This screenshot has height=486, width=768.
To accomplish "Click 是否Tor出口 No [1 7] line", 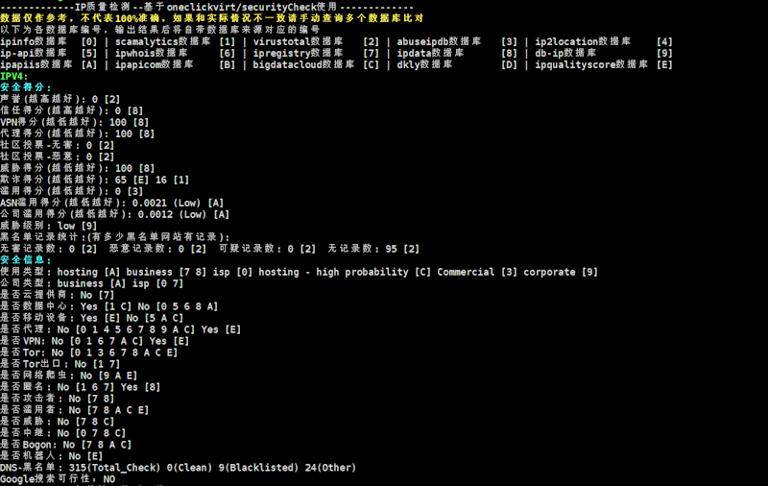I will pos(60,364).
